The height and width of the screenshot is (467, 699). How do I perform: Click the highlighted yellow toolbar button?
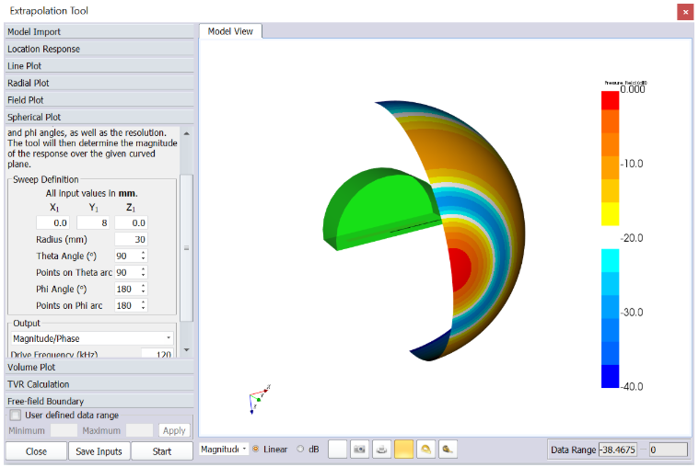(x=403, y=450)
